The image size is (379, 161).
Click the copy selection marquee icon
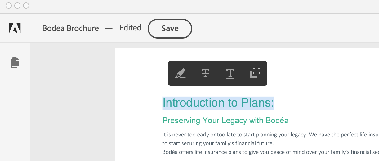pos(255,73)
